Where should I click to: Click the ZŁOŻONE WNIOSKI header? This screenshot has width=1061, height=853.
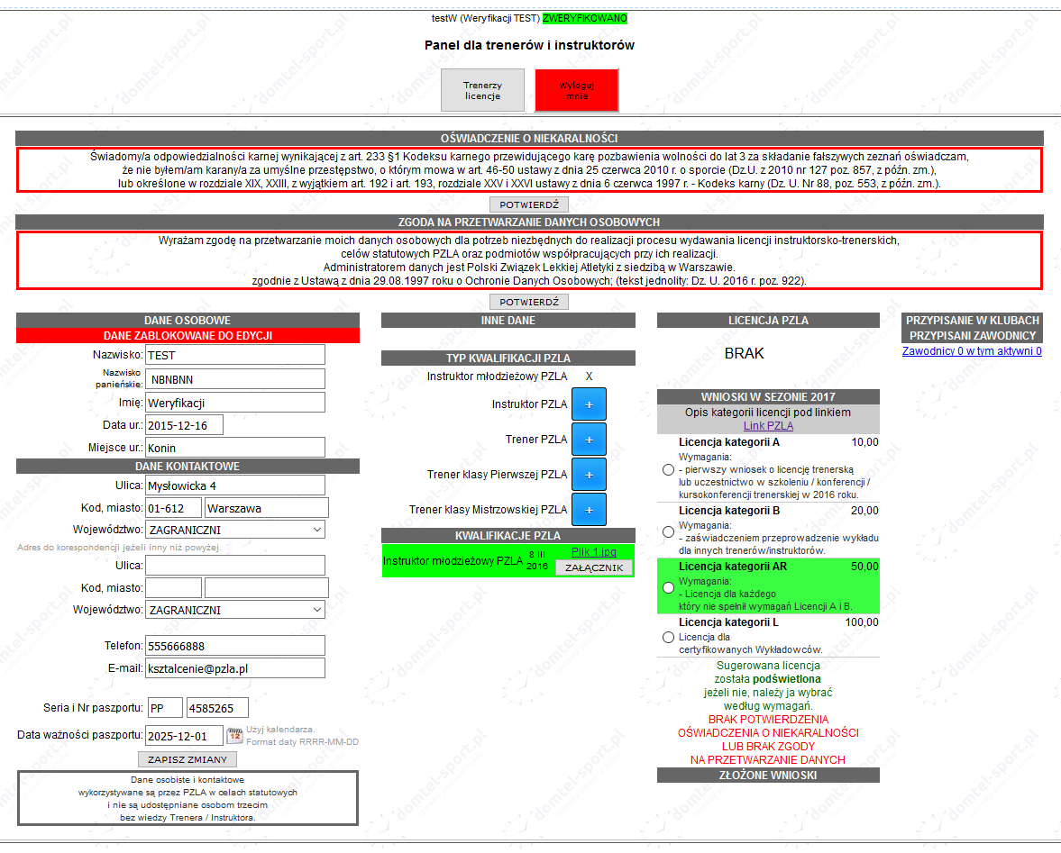tap(768, 776)
